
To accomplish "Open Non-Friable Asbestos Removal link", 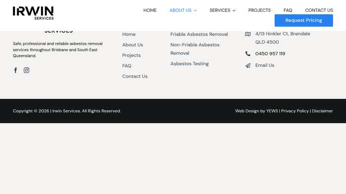I will click(x=195, y=49).
